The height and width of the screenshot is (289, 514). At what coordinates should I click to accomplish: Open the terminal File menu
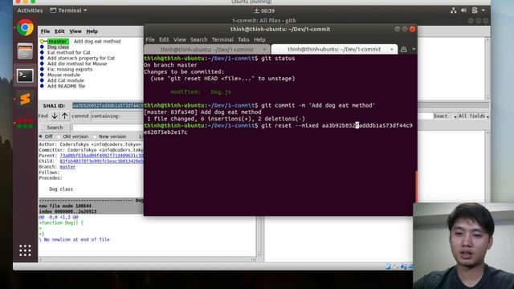click(150, 39)
